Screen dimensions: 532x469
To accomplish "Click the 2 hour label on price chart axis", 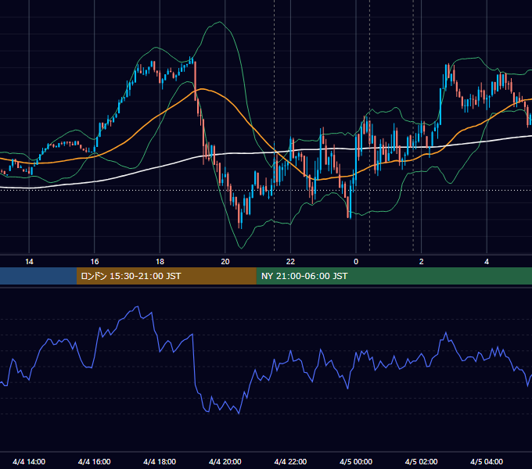I will (x=422, y=262).
